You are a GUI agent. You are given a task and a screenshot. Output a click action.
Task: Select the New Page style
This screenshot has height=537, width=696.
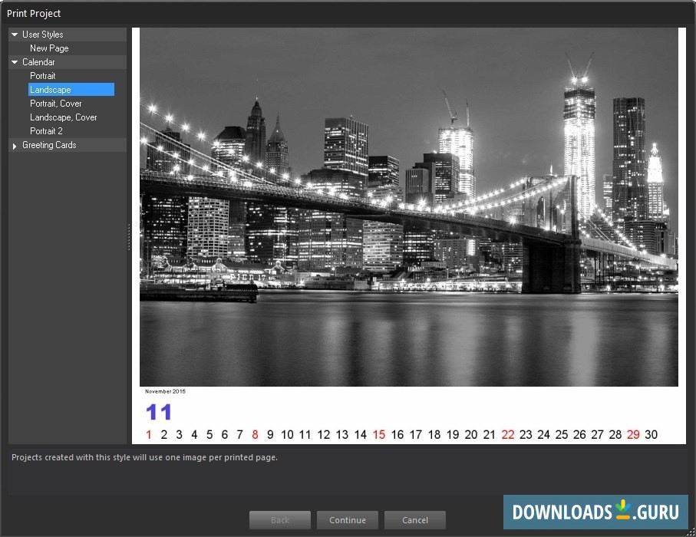[x=49, y=48]
